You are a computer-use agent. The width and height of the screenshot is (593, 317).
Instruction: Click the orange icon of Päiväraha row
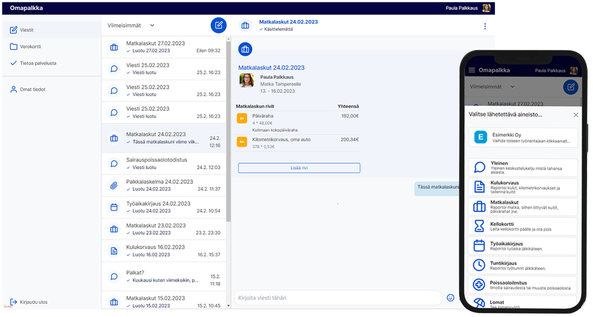[242, 118]
